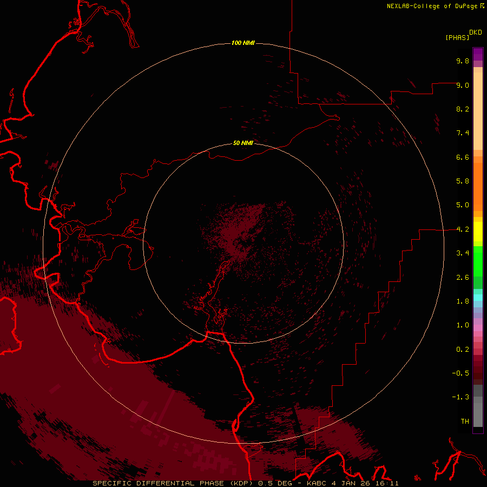
Task: Click the 100 NMI range ring label
Action: (243, 43)
